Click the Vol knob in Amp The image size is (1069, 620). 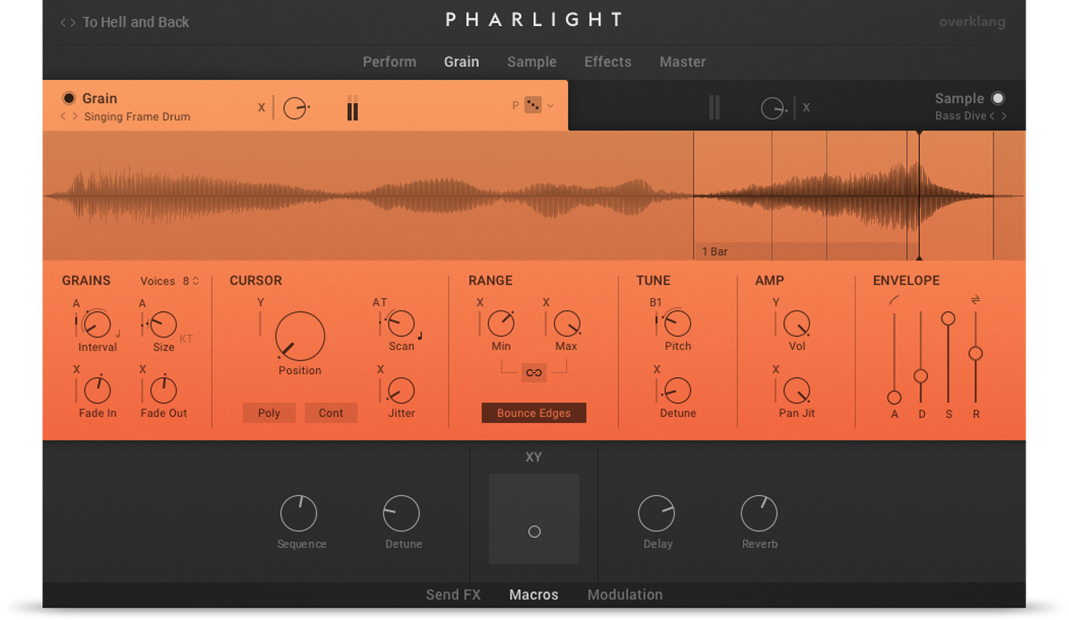(x=796, y=324)
